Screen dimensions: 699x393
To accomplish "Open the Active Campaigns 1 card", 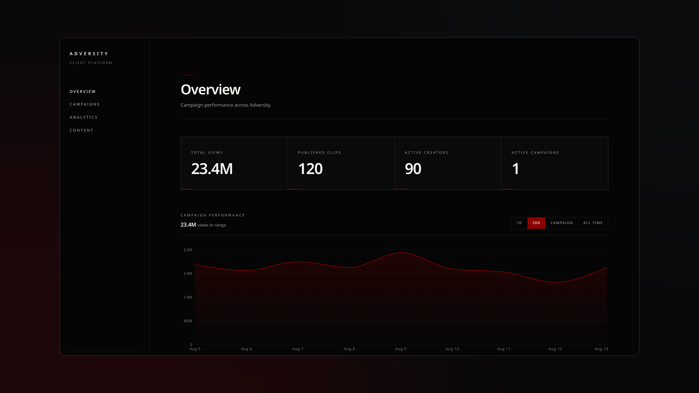I will tap(555, 163).
